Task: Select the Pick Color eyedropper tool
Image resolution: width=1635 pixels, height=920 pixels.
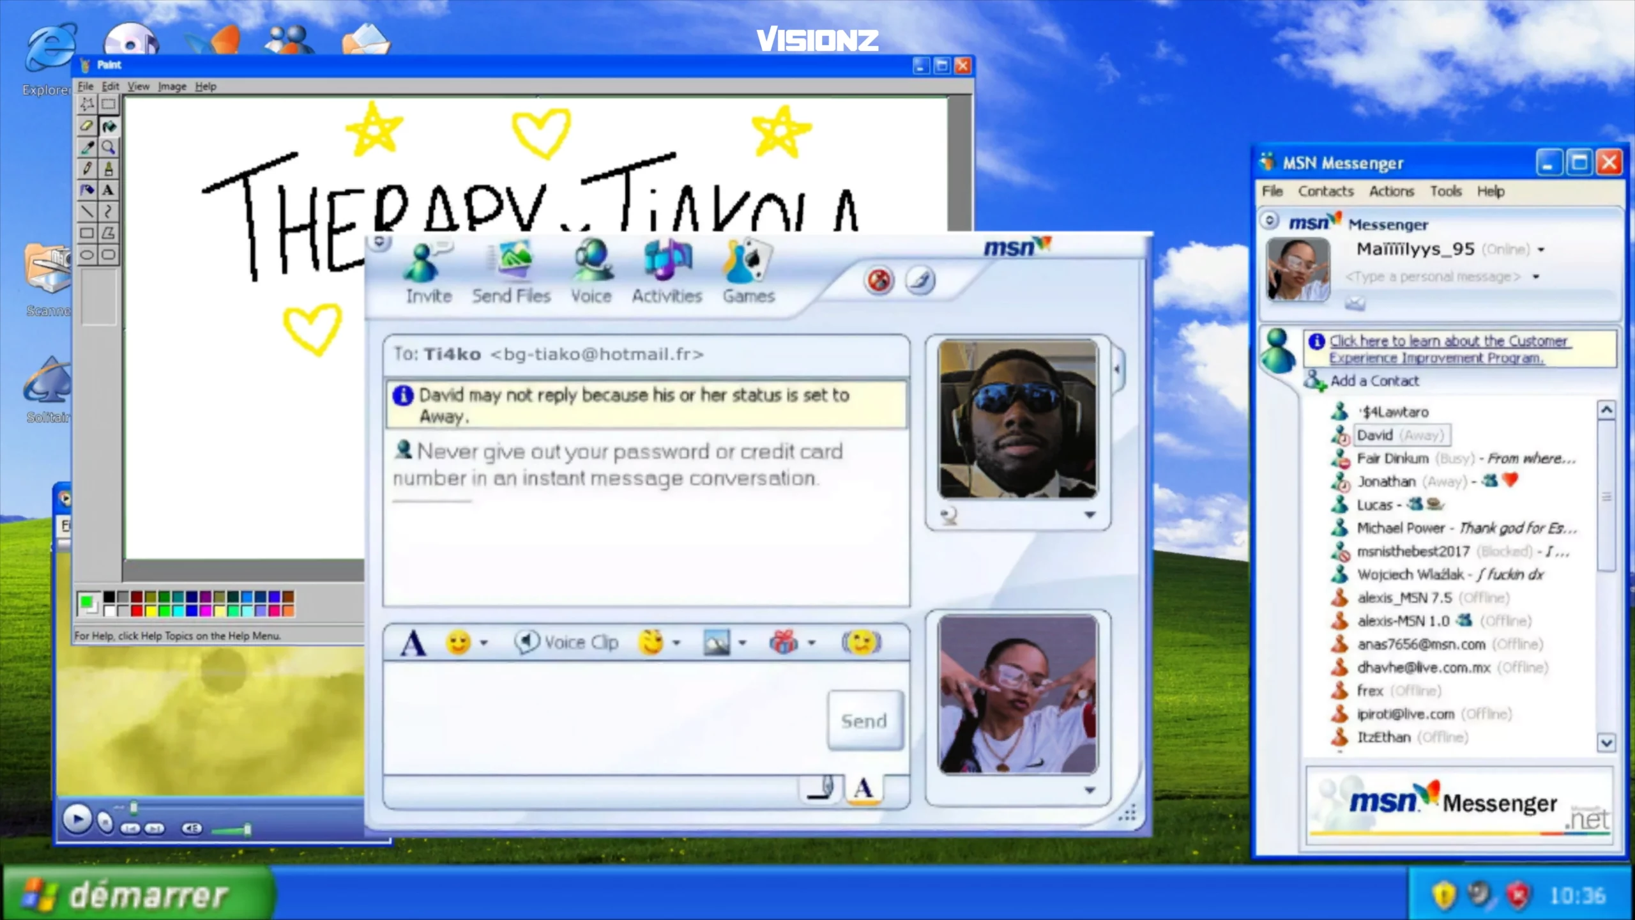Action: coord(87,148)
